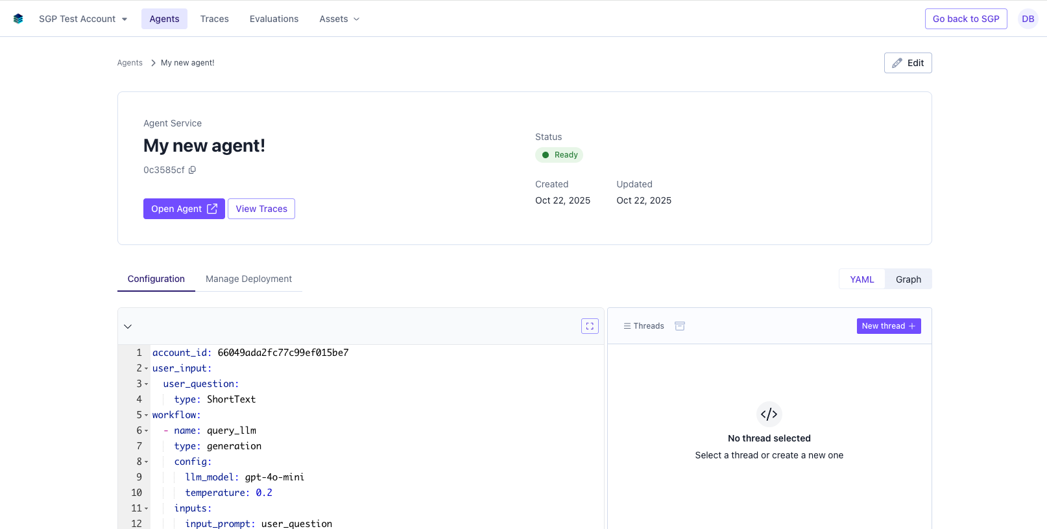Viewport: 1047px width, 529px height.
Task: Collapse the configuration editor chevron
Action: click(x=128, y=326)
